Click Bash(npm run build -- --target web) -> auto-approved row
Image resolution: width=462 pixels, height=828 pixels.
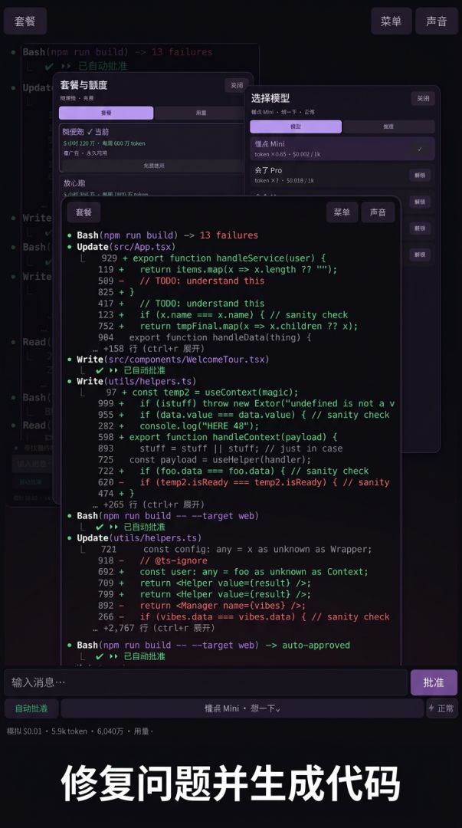[x=213, y=645]
